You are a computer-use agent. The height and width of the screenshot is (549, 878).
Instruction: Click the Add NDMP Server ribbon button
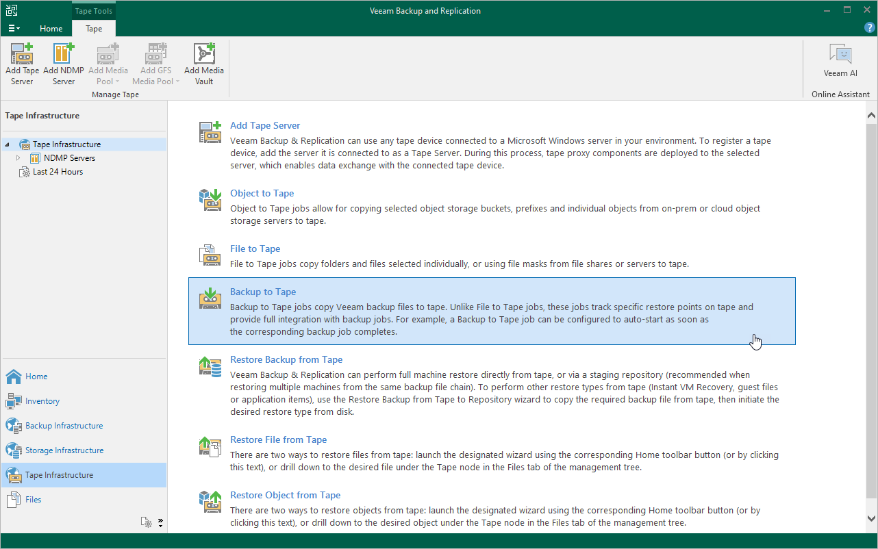click(x=64, y=64)
